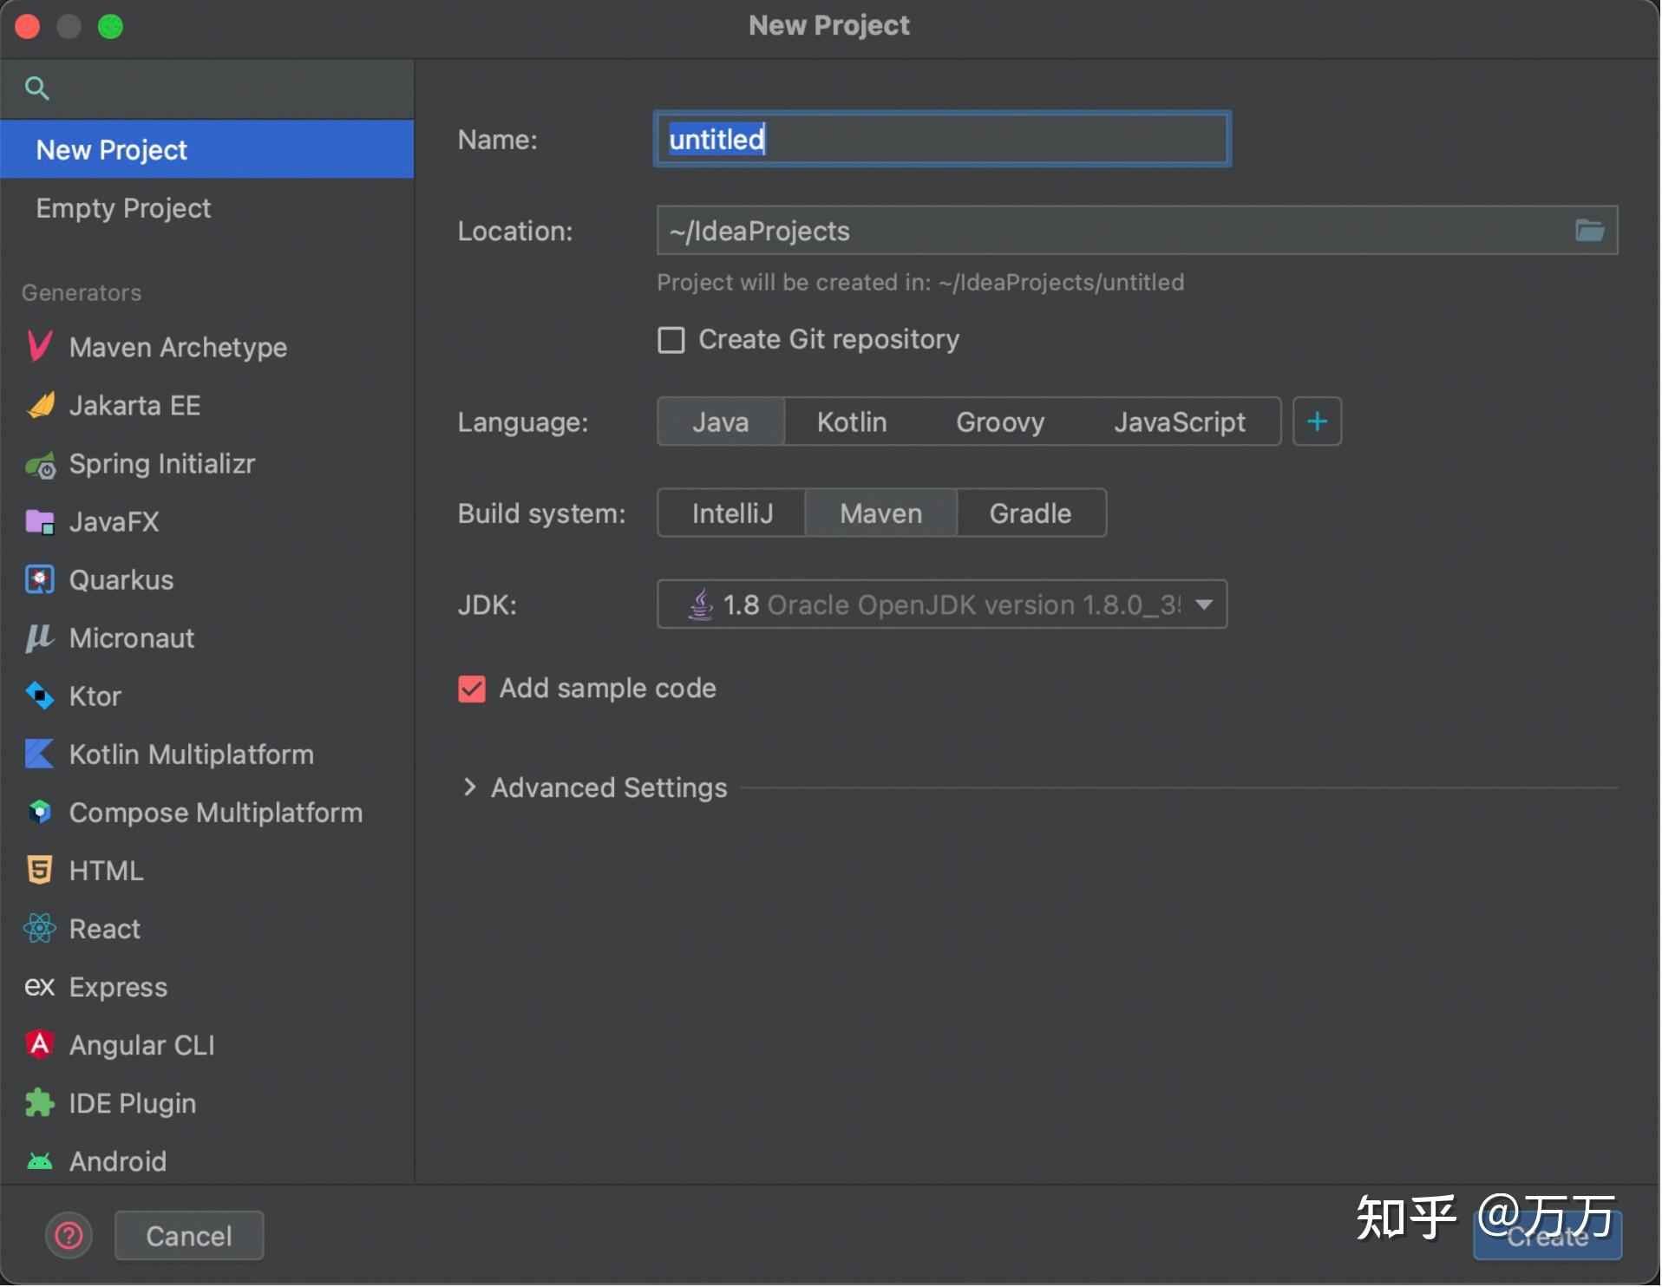Click the Compose Multiplatform icon
Image resolution: width=1662 pixels, height=1287 pixels.
coord(40,812)
